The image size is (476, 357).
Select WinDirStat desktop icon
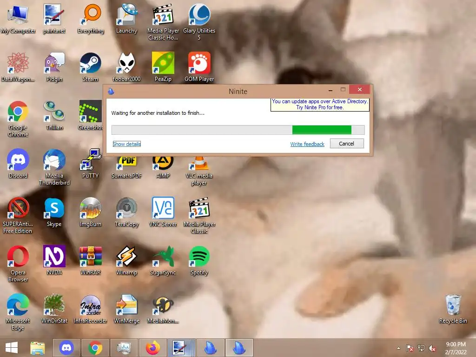(x=54, y=309)
